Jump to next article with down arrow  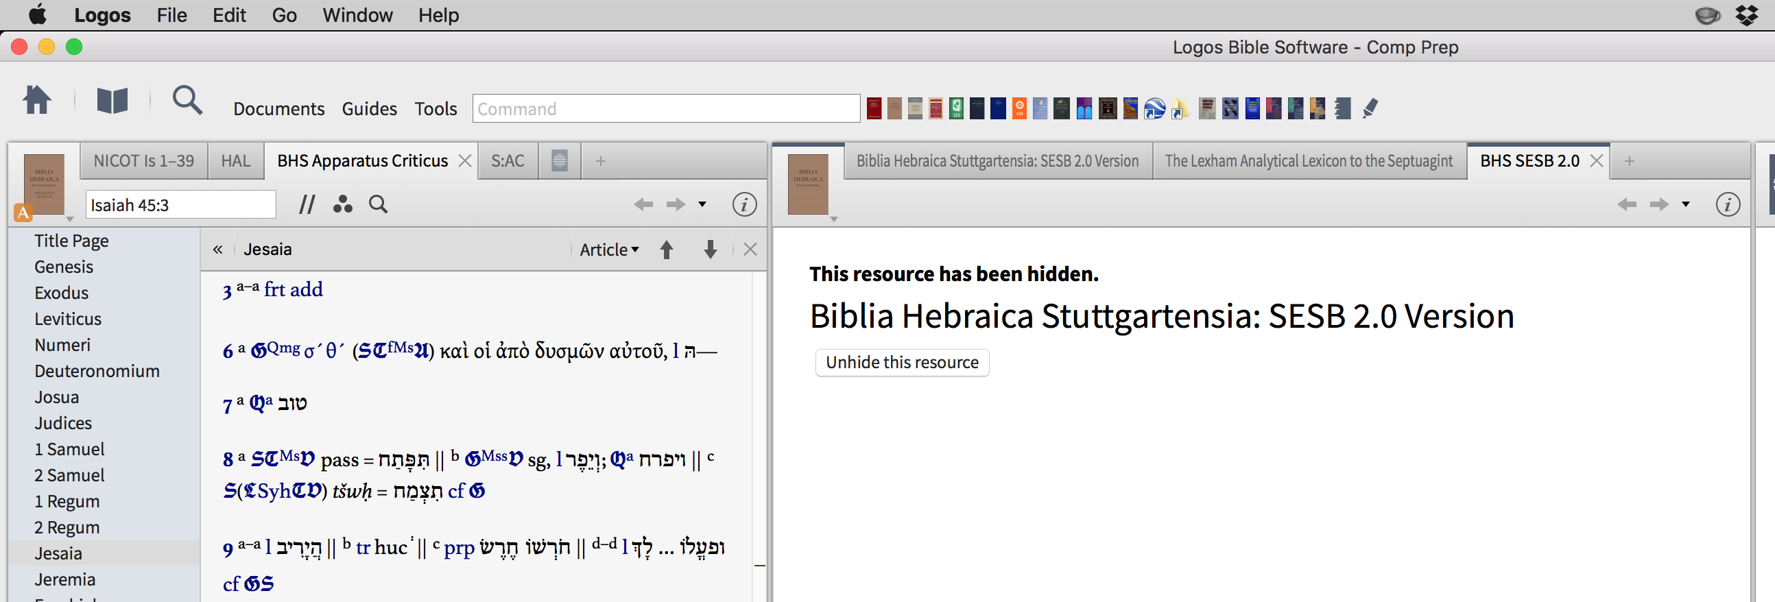click(711, 250)
